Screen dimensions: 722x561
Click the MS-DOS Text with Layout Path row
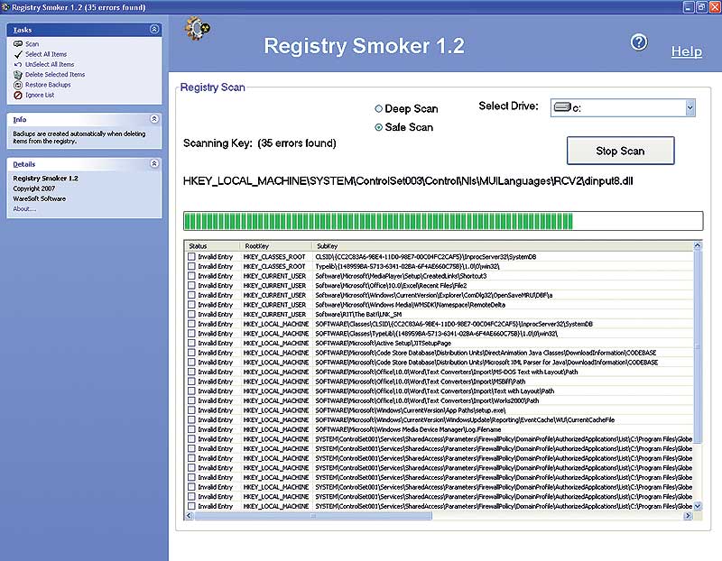point(439,372)
